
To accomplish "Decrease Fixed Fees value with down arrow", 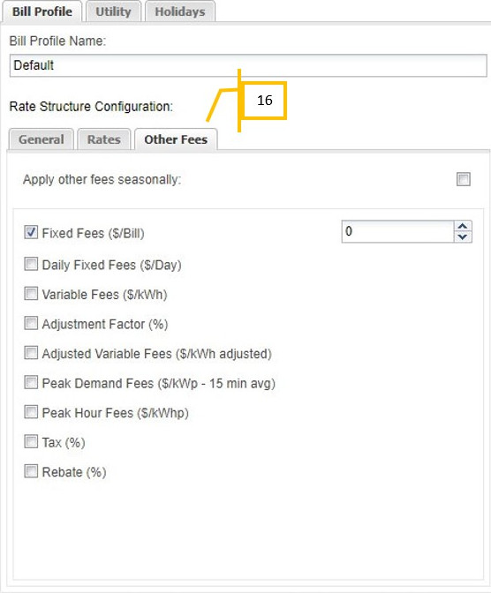I will coord(462,236).
